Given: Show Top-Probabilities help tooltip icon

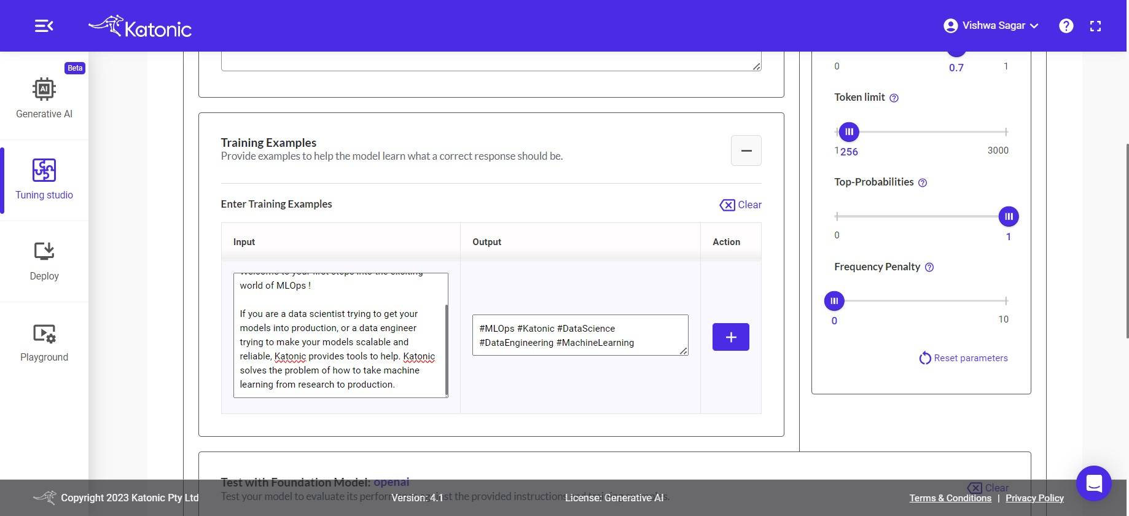Looking at the screenshot, I should coord(923,182).
